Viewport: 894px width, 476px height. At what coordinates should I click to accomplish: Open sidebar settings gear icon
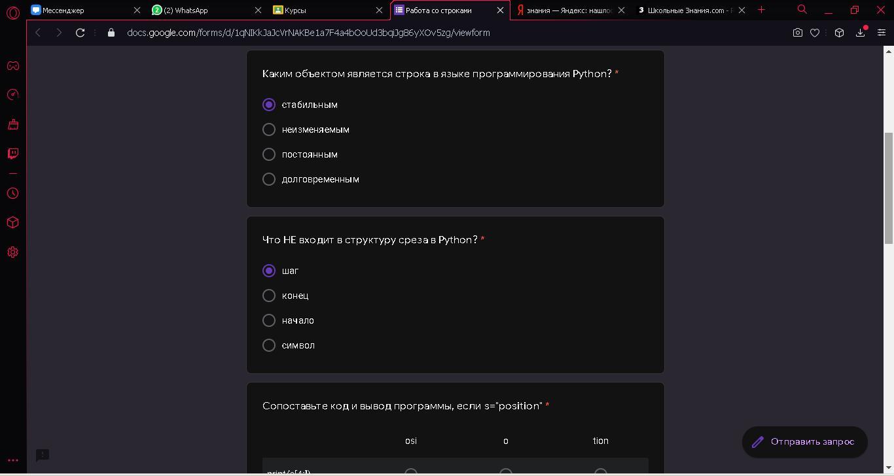pyautogui.click(x=12, y=252)
